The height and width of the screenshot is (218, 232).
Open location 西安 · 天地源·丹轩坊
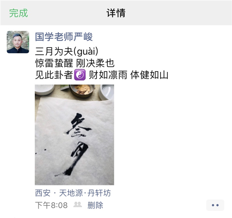coord(73,193)
